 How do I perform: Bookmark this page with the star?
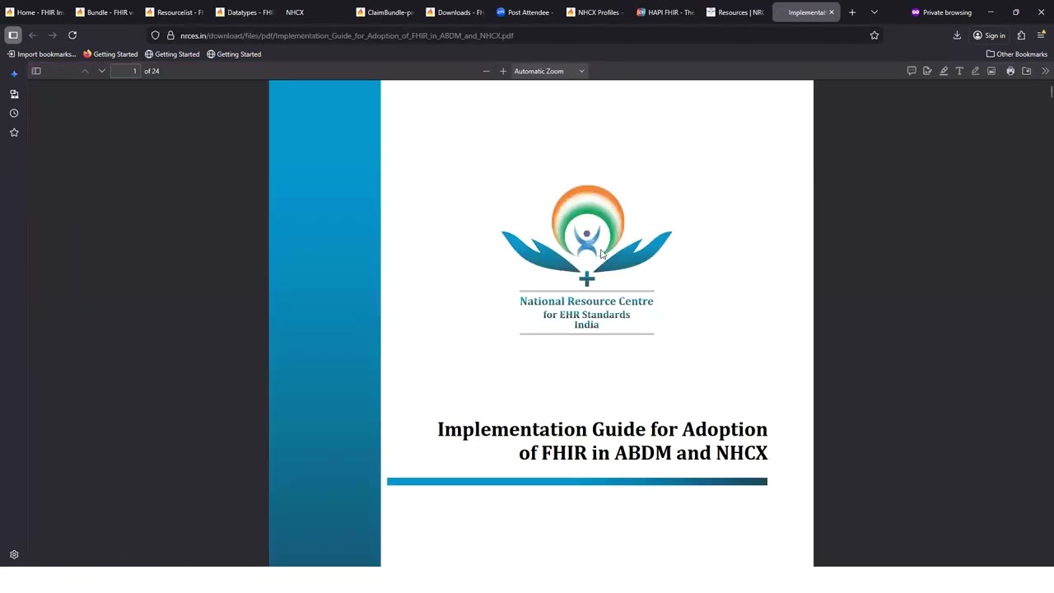(x=874, y=35)
